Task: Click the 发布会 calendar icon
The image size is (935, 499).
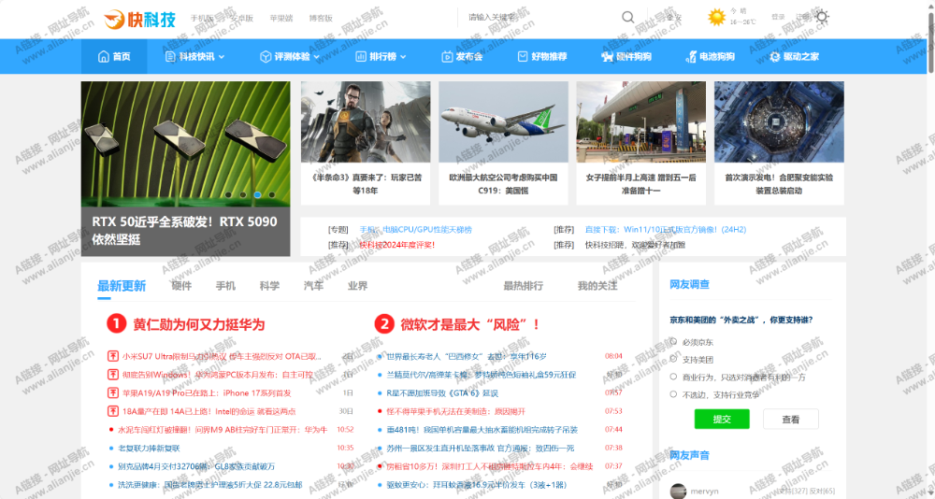Action: pyautogui.click(x=447, y=57)
